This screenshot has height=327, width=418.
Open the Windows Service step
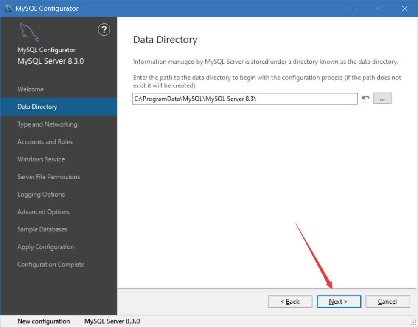(41, 159)
